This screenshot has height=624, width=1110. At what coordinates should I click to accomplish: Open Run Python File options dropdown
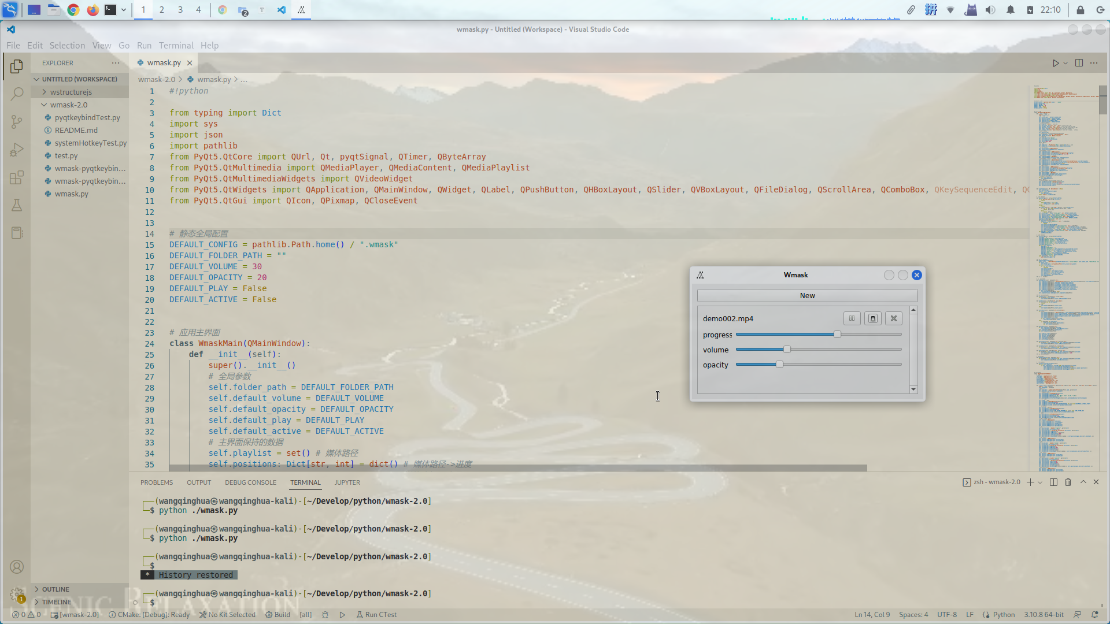coord(1065,63)
